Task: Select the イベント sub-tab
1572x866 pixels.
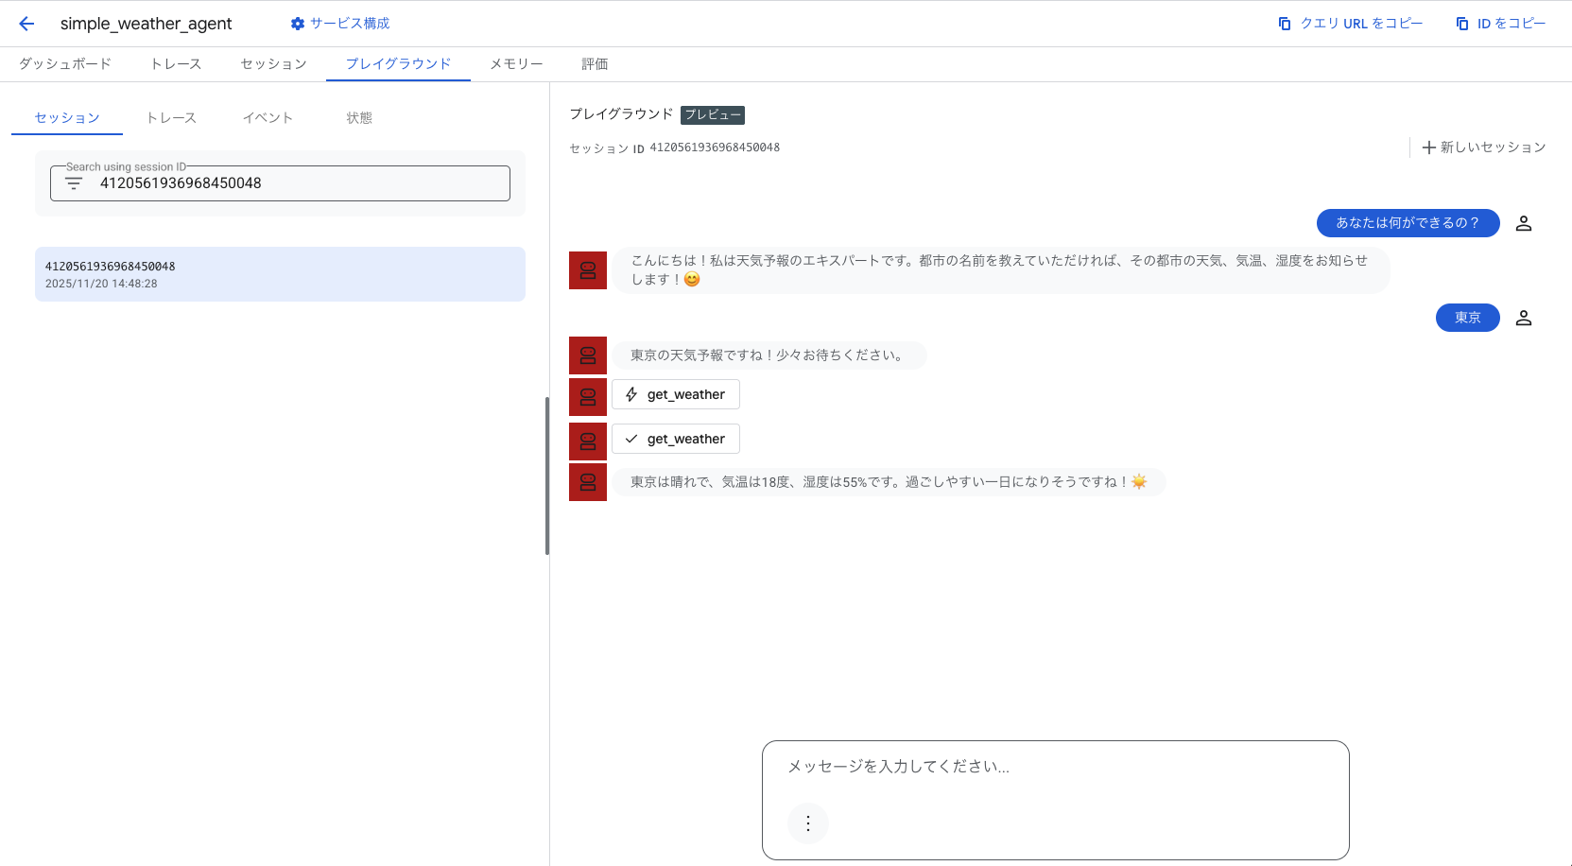Action: tap(268, 118)
